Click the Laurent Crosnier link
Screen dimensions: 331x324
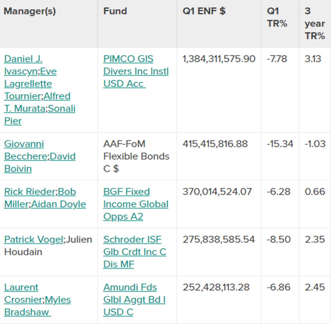click(21, 287)
